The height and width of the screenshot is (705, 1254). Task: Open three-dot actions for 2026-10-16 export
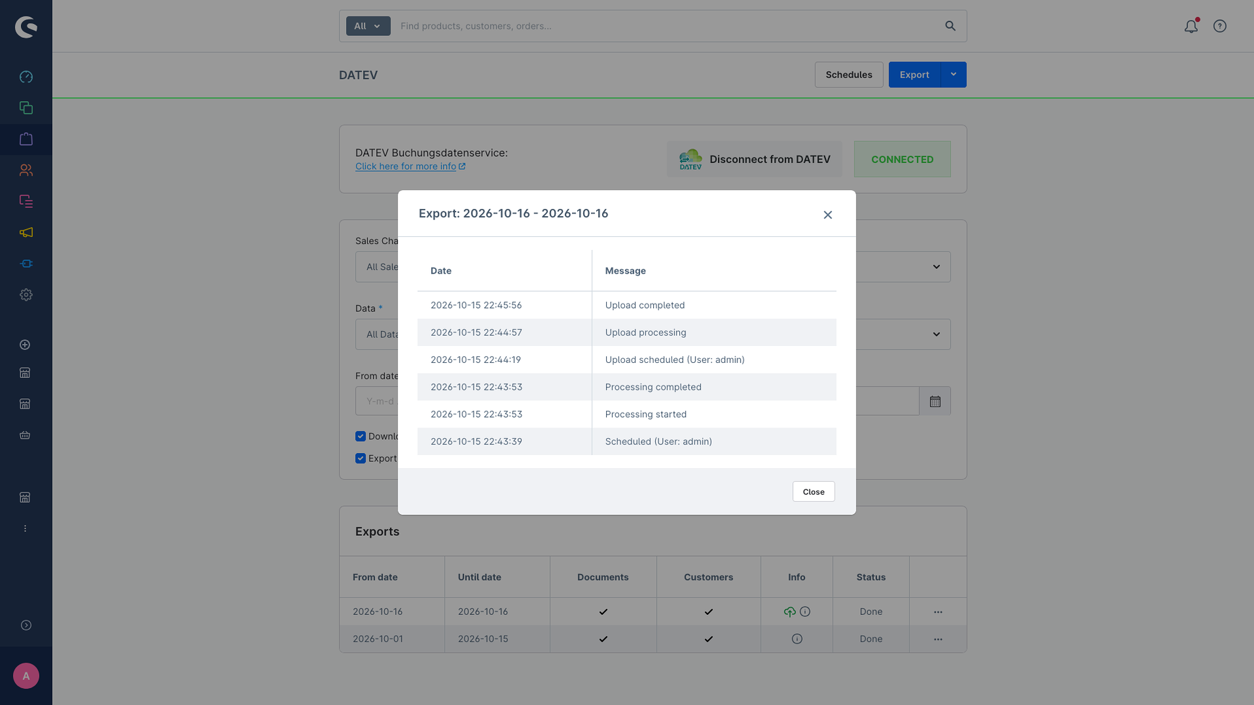(x=938, y=612)
